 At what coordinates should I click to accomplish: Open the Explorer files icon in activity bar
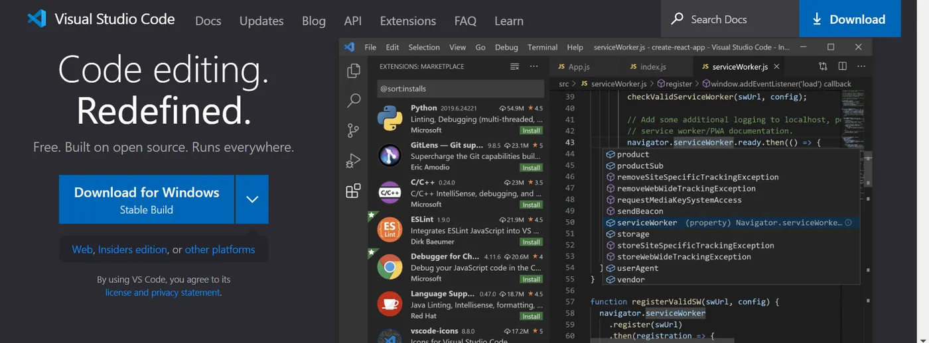[x=354, y=71]
